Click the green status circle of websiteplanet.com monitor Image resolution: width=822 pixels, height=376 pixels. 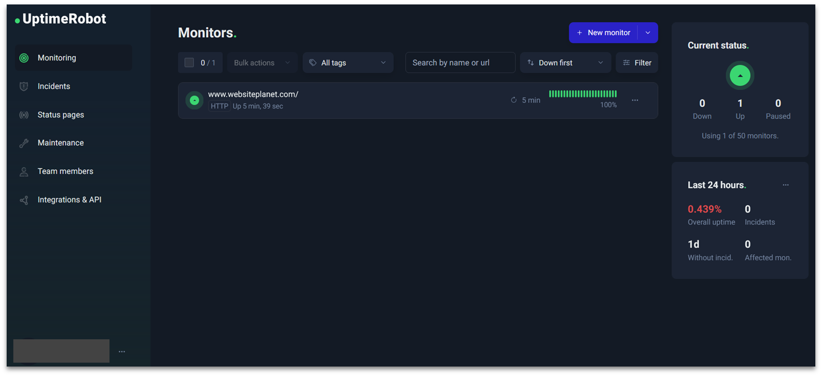[194, 100]
